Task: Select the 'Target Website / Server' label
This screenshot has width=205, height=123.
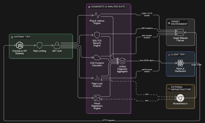Action: (x=180, y=39)
